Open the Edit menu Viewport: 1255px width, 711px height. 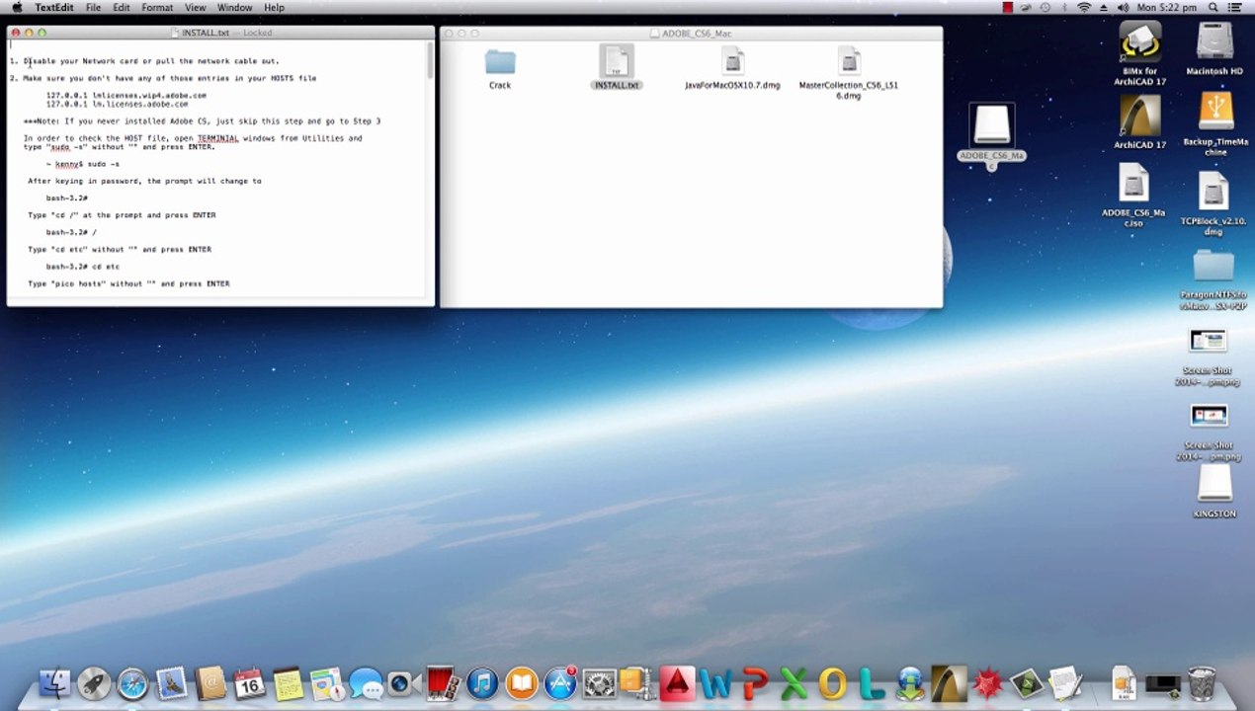click(x=122, y=7)
